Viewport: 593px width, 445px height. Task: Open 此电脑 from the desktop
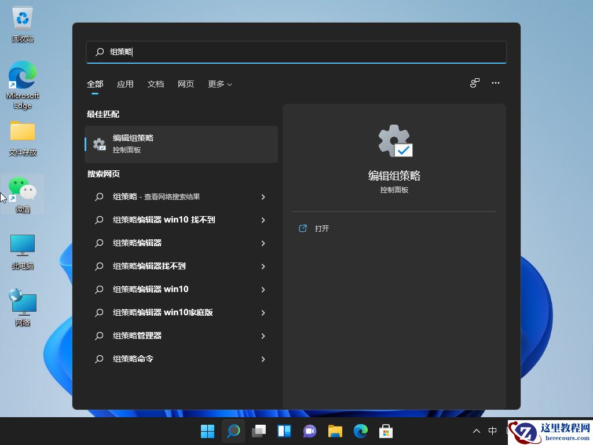coord(22,249)
